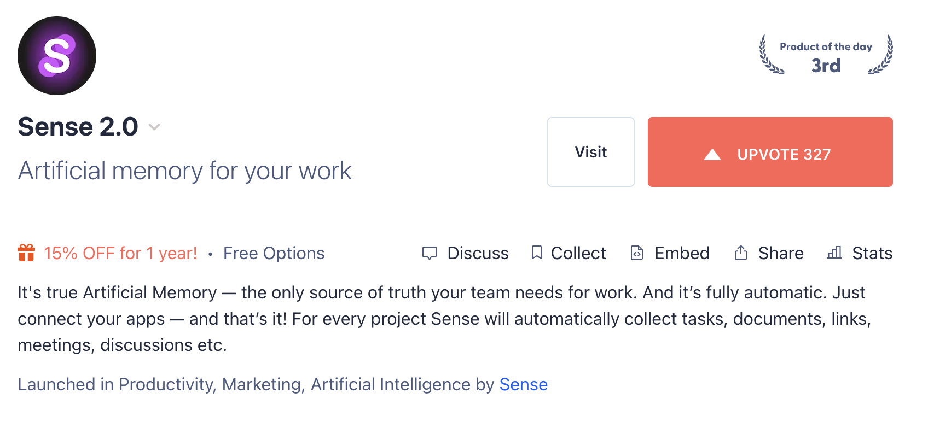Screen dimensions: 928x422
Task: Open the Sense 2.0 product title
Action: point(78,127)
